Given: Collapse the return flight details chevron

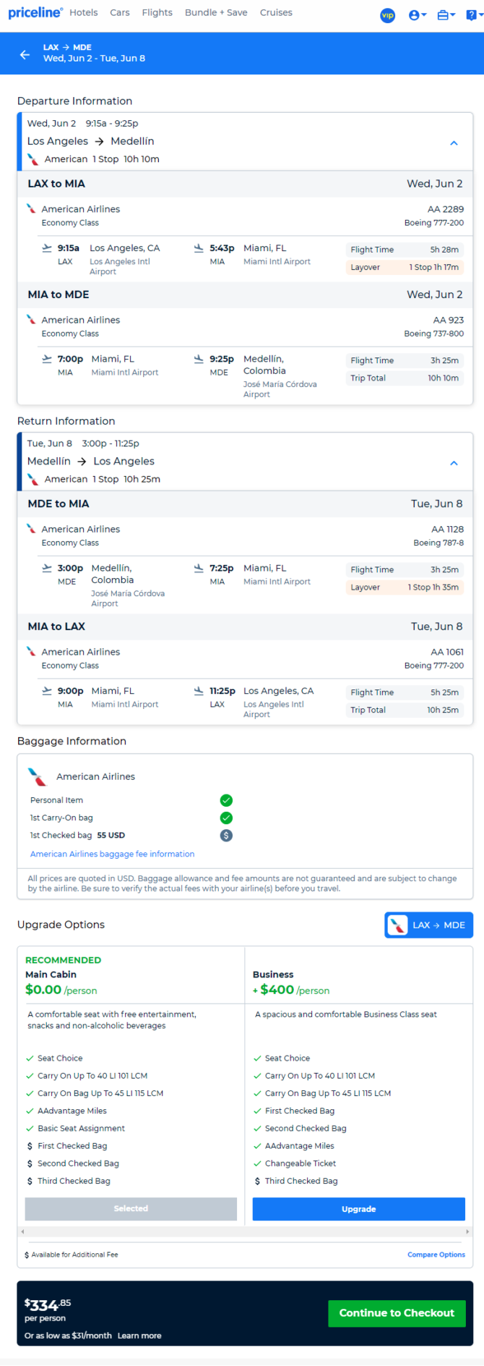Looking at the screenshot, I should [x=454, y=463].
